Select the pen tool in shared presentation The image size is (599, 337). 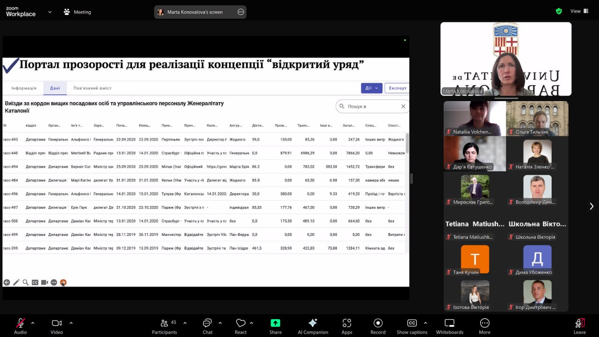pos(16,282)
